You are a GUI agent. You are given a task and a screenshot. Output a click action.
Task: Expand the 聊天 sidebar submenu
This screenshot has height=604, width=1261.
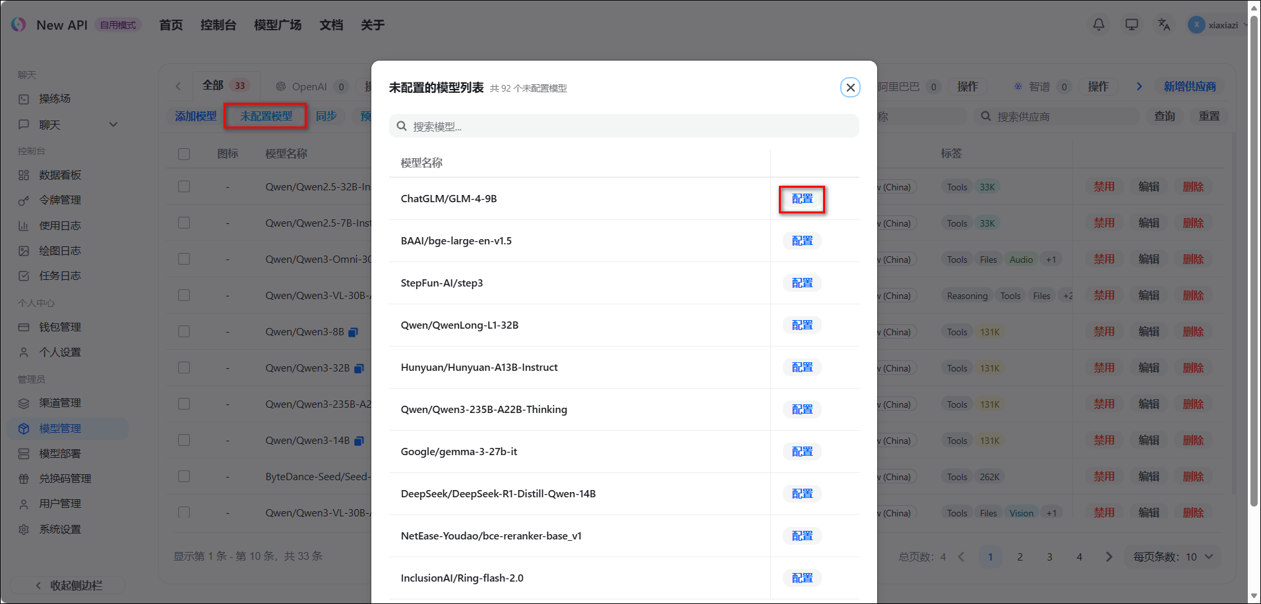point(113,125)
